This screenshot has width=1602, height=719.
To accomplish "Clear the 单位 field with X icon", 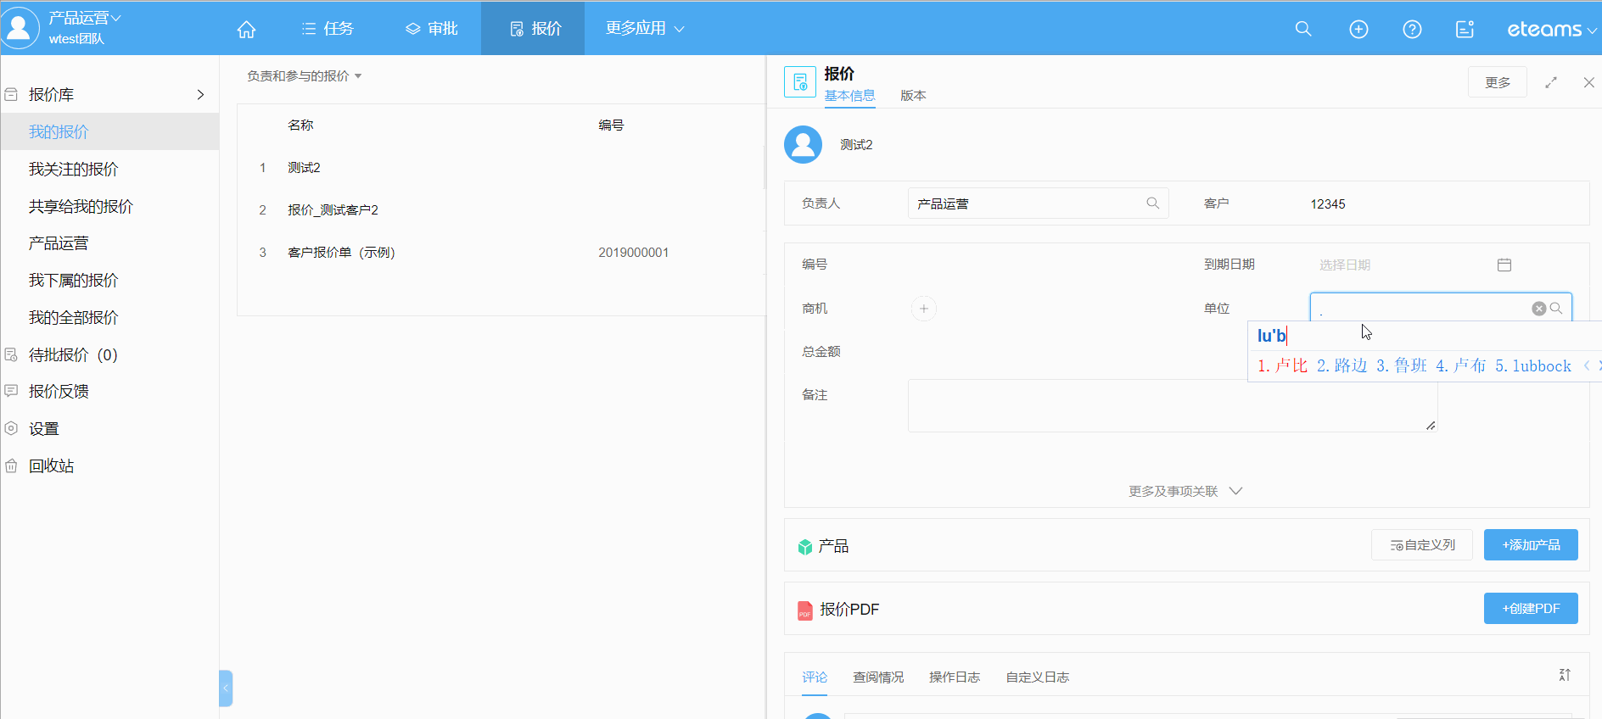I will click(1538, 309).
